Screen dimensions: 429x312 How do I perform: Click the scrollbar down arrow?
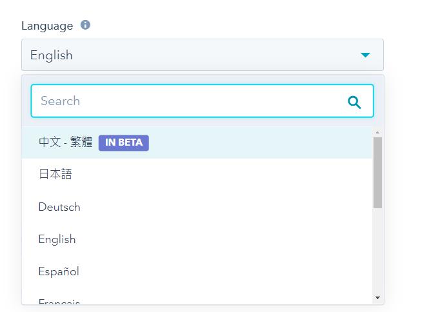pyautogui.click(x=377, y=298)
